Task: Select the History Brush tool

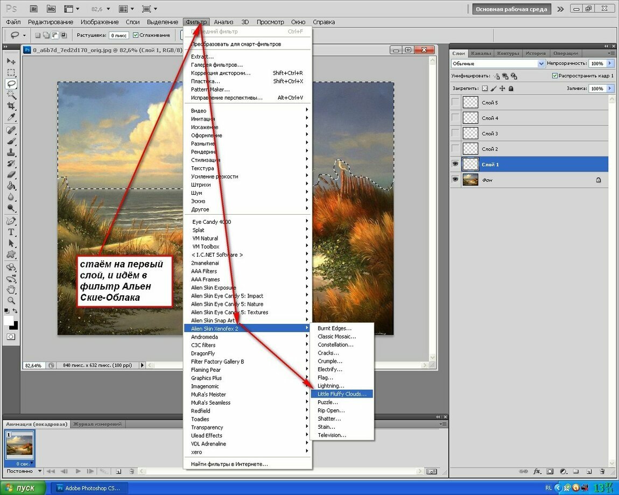Action: click(11, 164)
